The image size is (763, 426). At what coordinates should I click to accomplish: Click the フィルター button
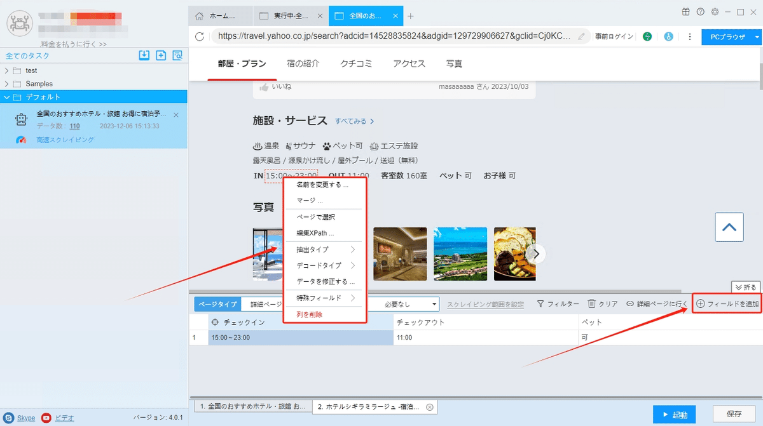pos(558,304)
